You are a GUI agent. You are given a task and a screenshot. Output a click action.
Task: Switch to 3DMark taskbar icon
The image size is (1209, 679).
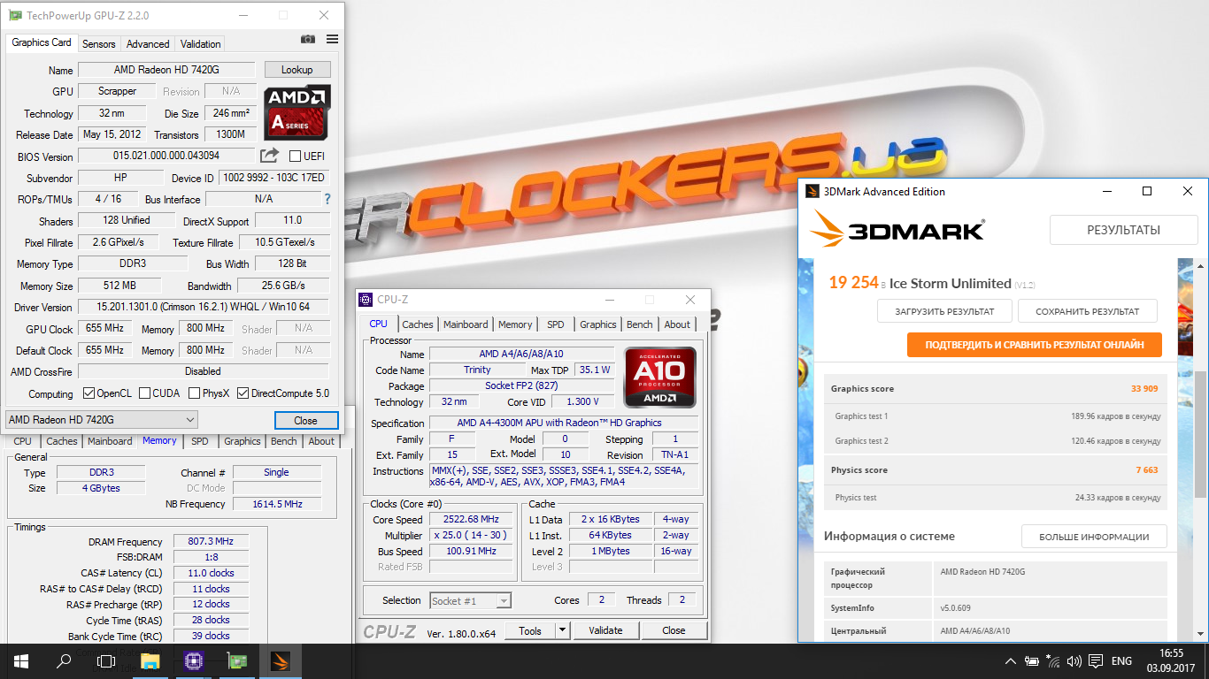tap(280, 660)
